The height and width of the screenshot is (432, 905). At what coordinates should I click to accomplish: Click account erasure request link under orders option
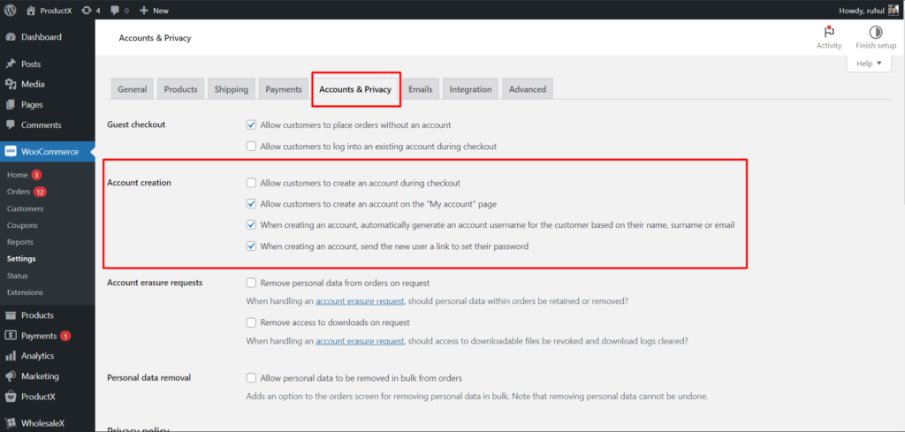(360, 301)
